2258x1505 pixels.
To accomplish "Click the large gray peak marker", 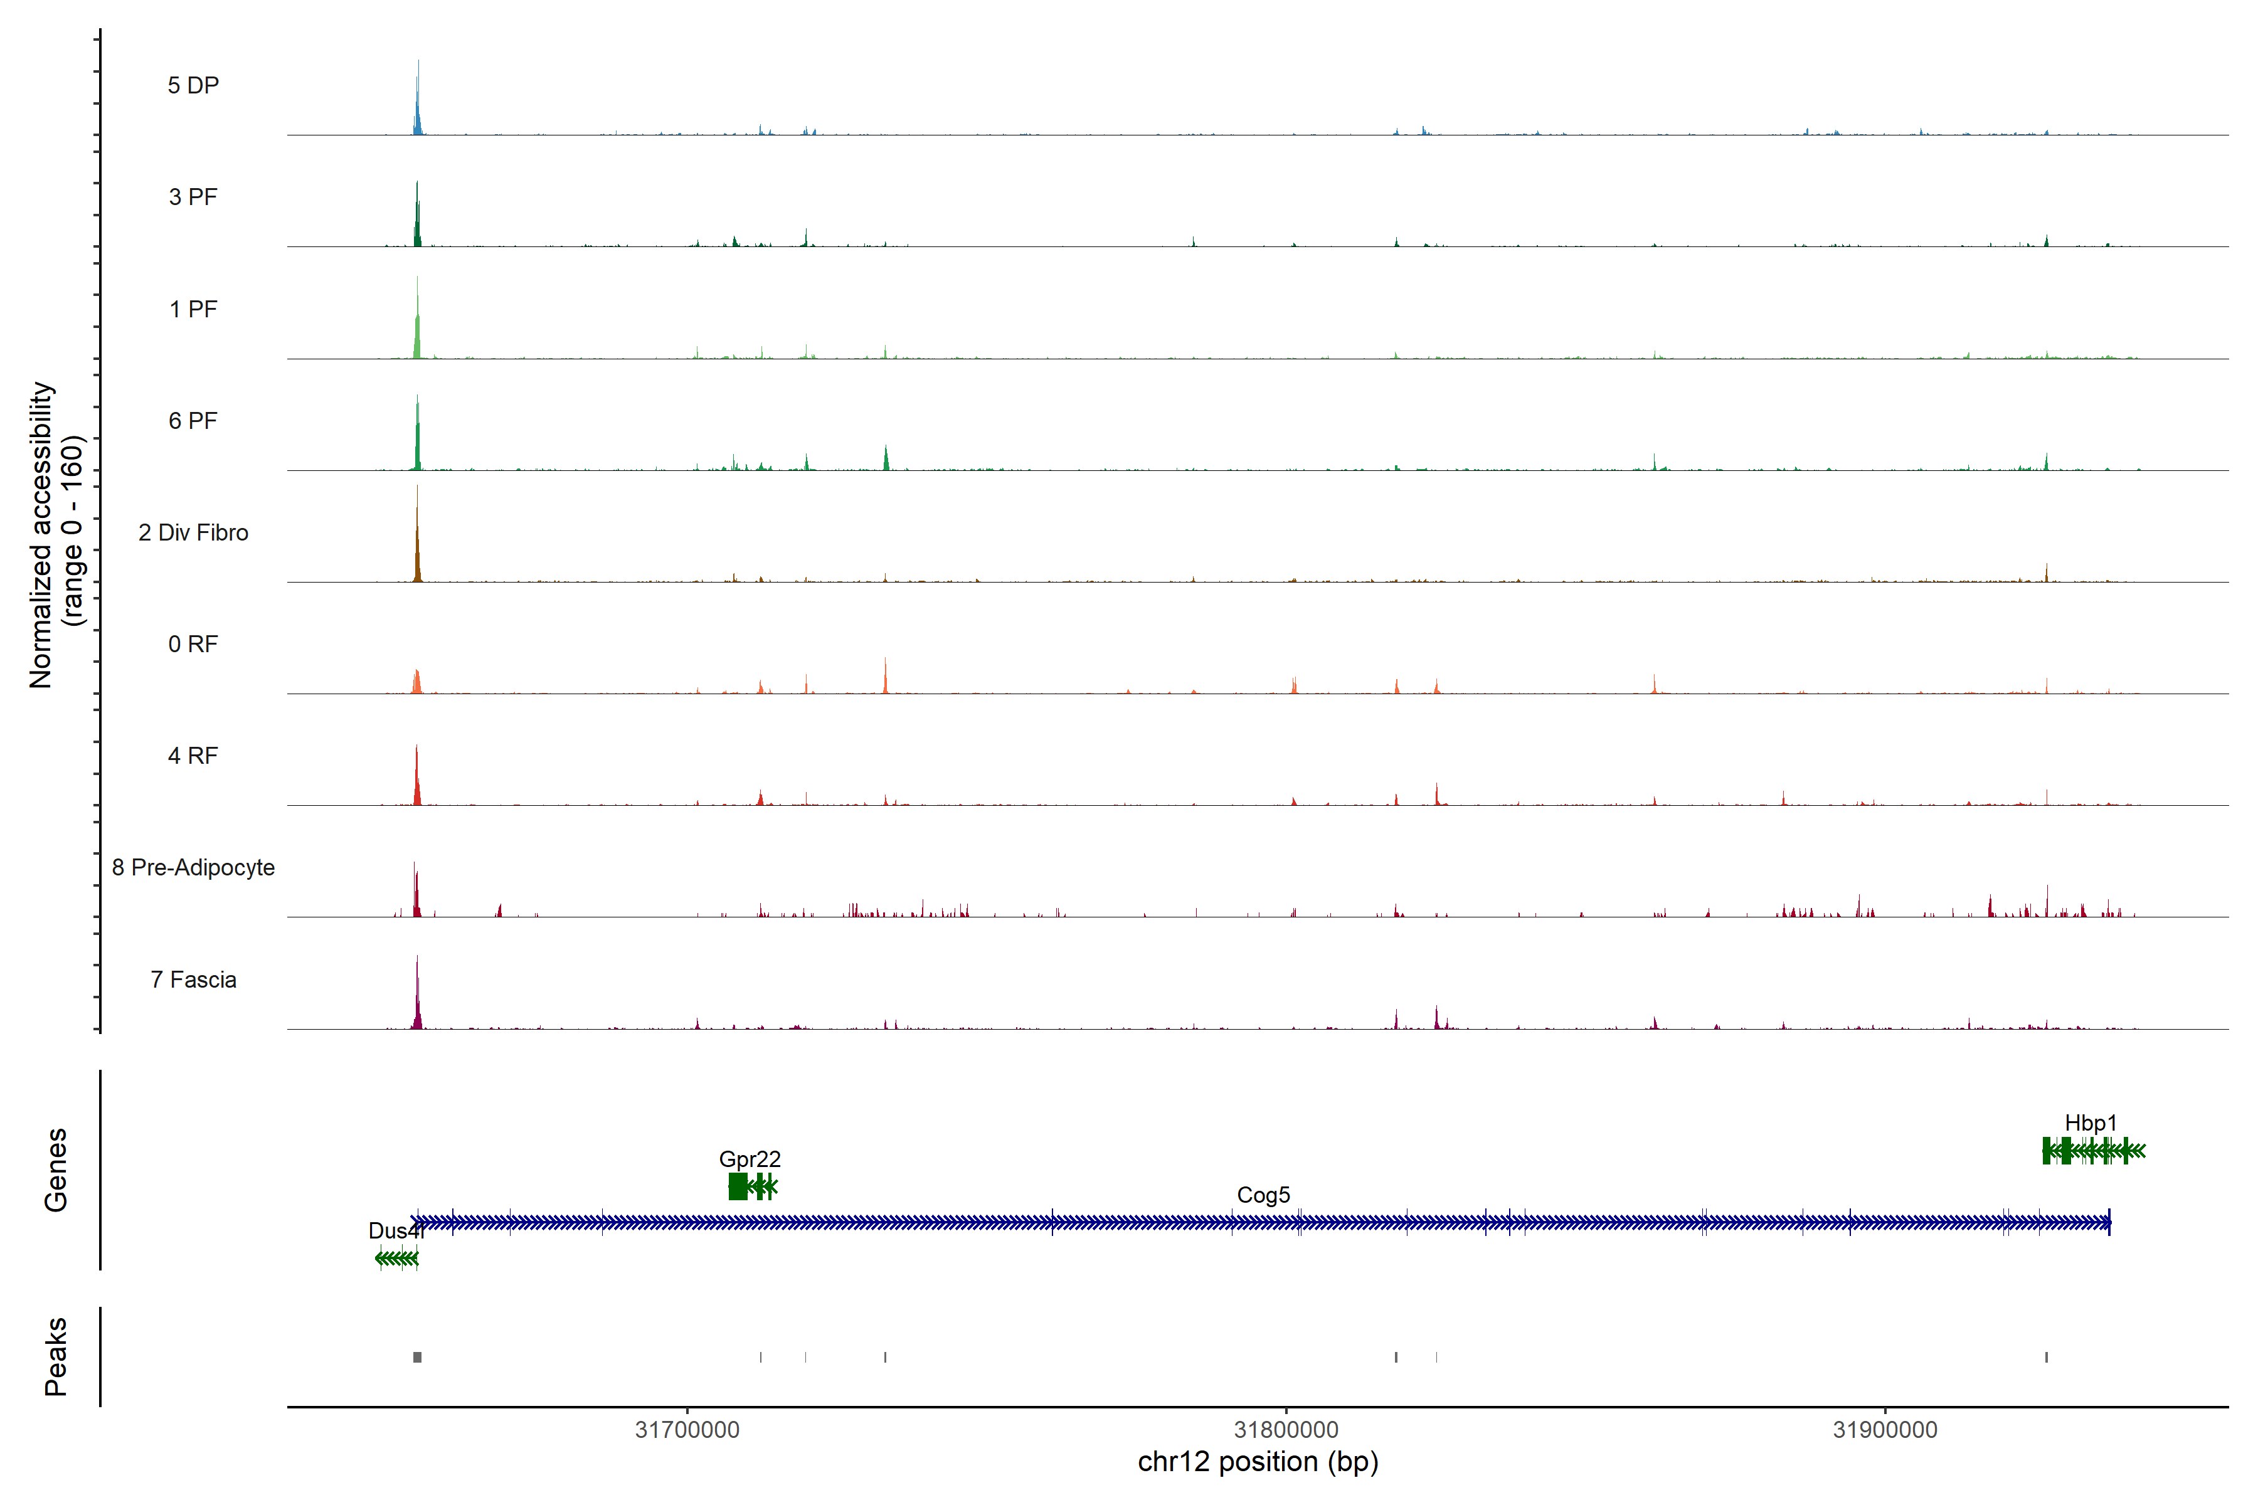I will tap(416, 1356).
